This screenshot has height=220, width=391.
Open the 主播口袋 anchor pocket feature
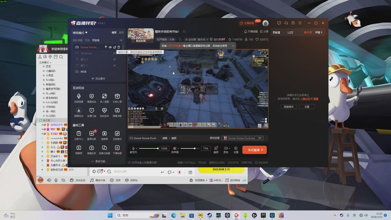(x=91, y=112)
